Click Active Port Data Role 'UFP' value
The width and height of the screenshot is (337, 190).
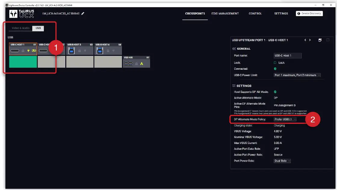coord(277,149)
